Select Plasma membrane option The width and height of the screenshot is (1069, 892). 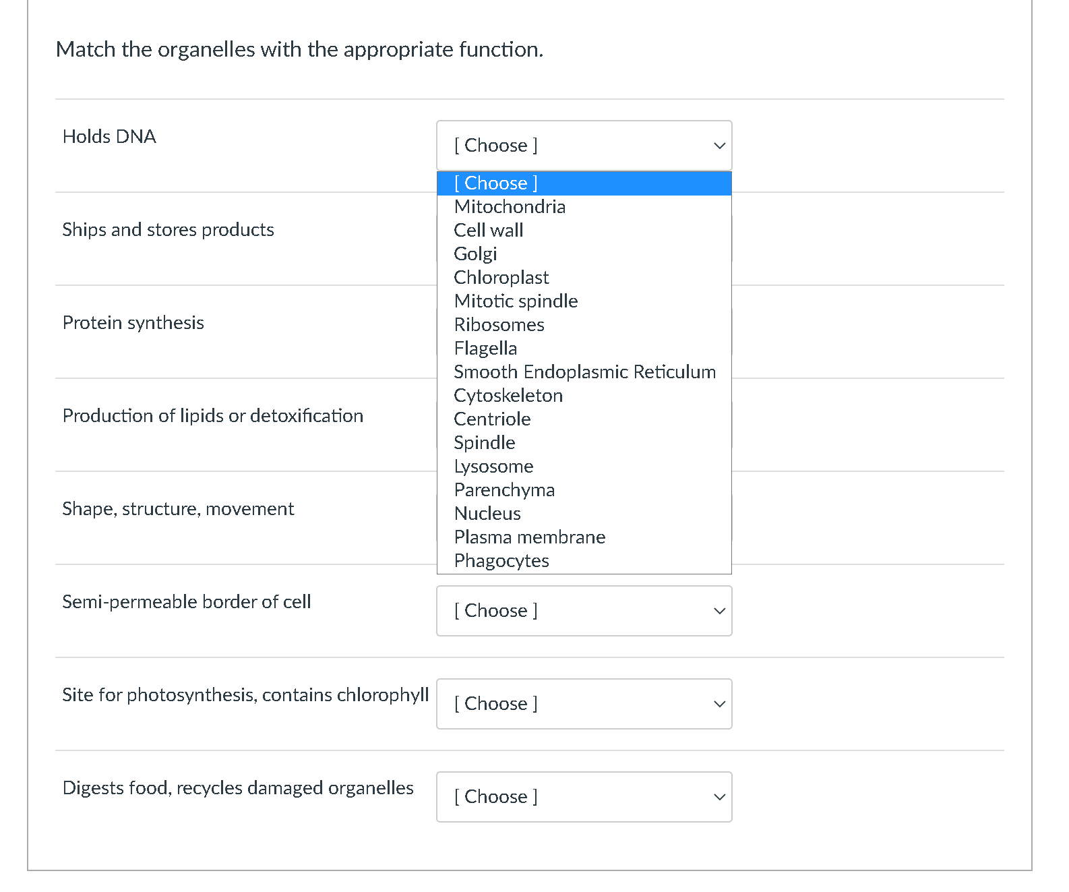pos(584,537)
